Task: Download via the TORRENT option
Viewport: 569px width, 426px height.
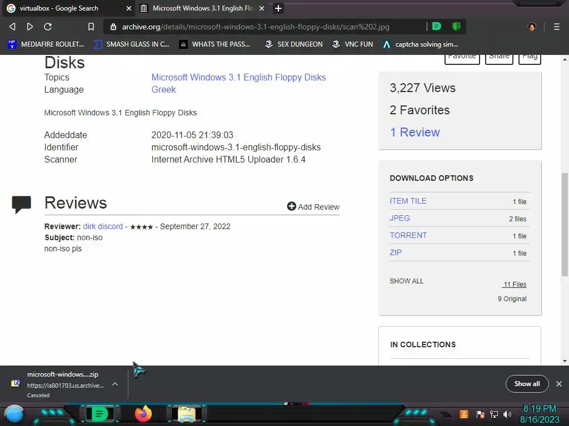Action: 408,235
